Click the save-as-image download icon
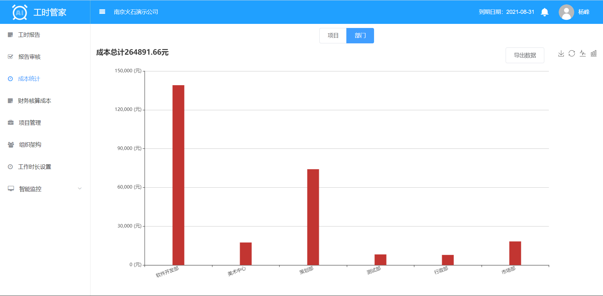Screen dimensions: 603x296 pyautogui.click(x=561, y=54)
